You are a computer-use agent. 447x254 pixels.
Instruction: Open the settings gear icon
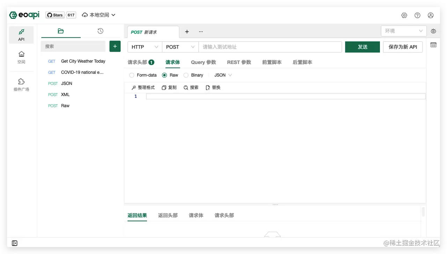pos(404,15)
